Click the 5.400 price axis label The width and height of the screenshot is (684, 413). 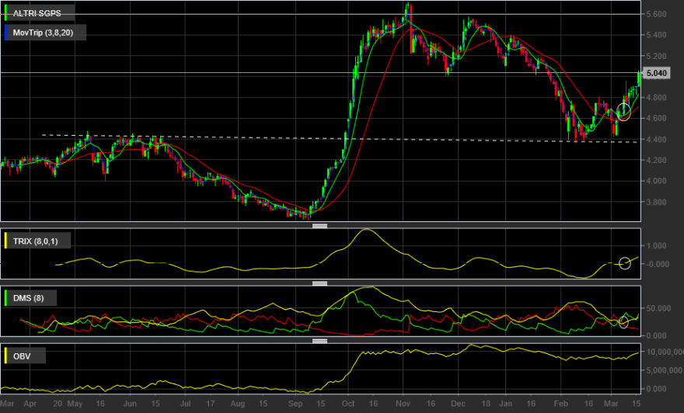pos(656,35)
